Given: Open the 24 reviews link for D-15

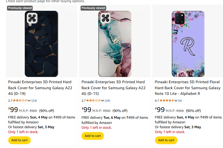Looking at the screenshot, I should pos(108,101).
